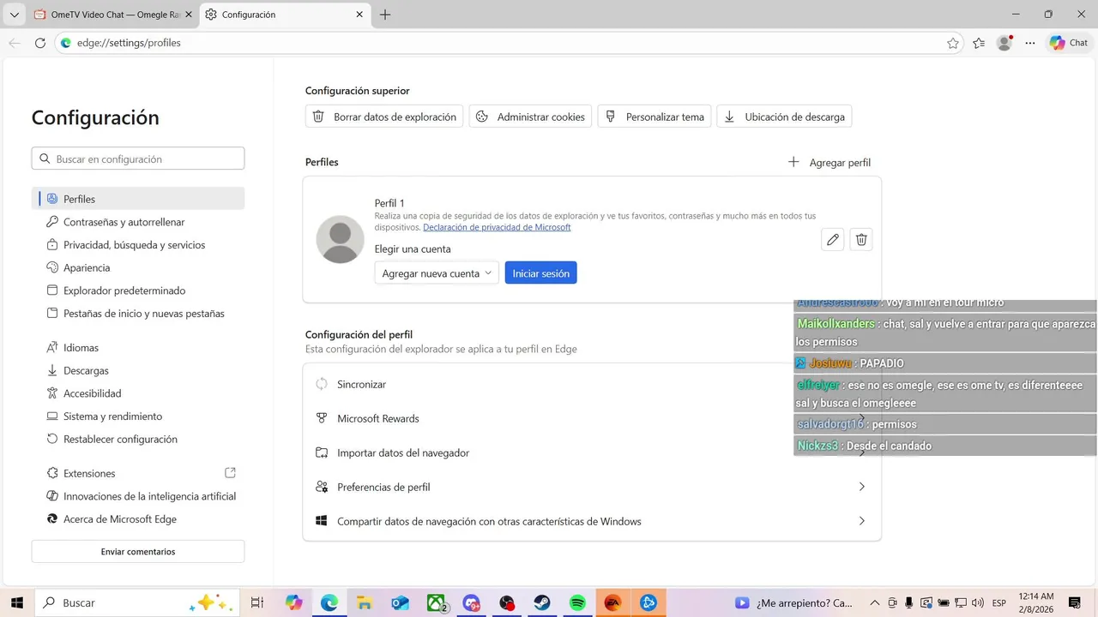Open Declaración de privacidad de Microsoft link

click(497, 227)
